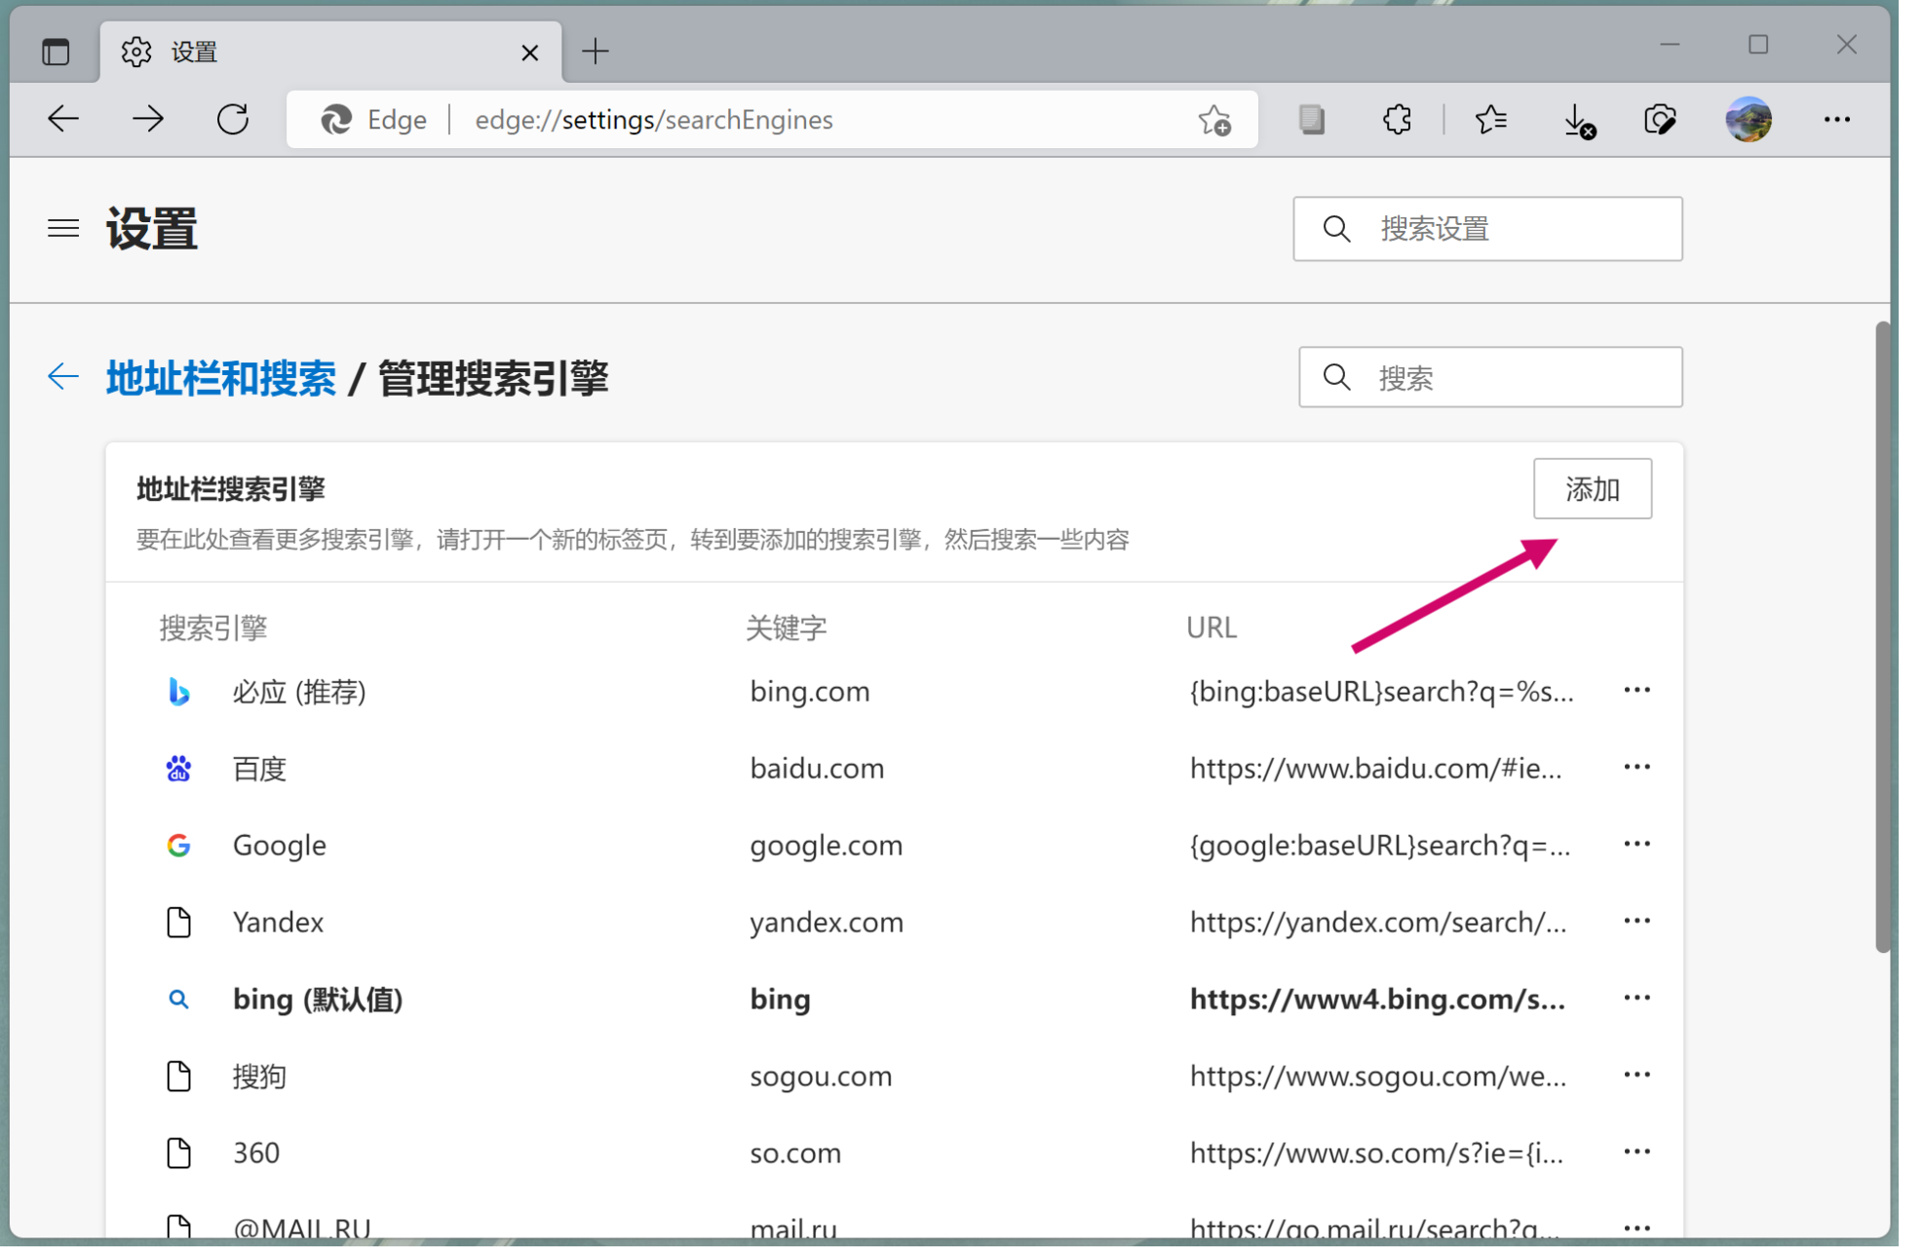Select the 必应 (推荐) engine name
Screen dimensions: 1924x1259
click(299, 692)
